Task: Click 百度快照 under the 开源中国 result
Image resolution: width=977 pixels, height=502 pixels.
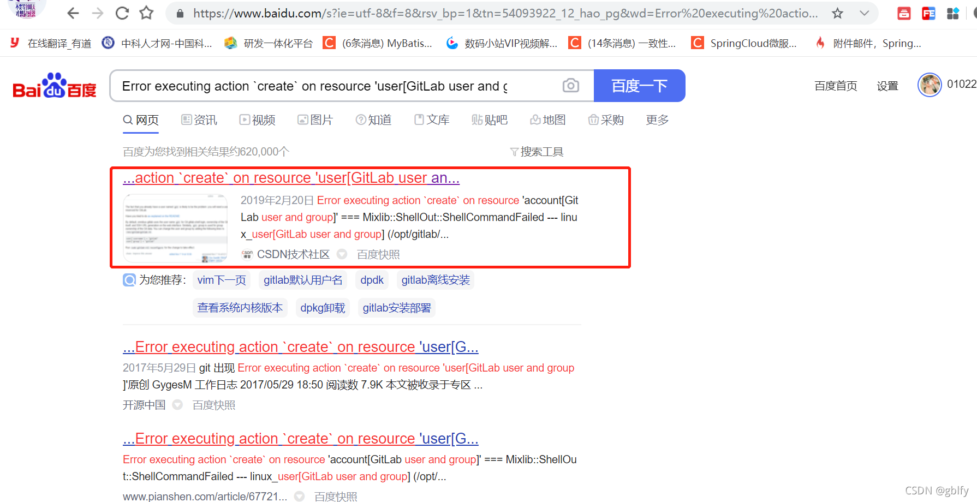Action: [213, 405]
